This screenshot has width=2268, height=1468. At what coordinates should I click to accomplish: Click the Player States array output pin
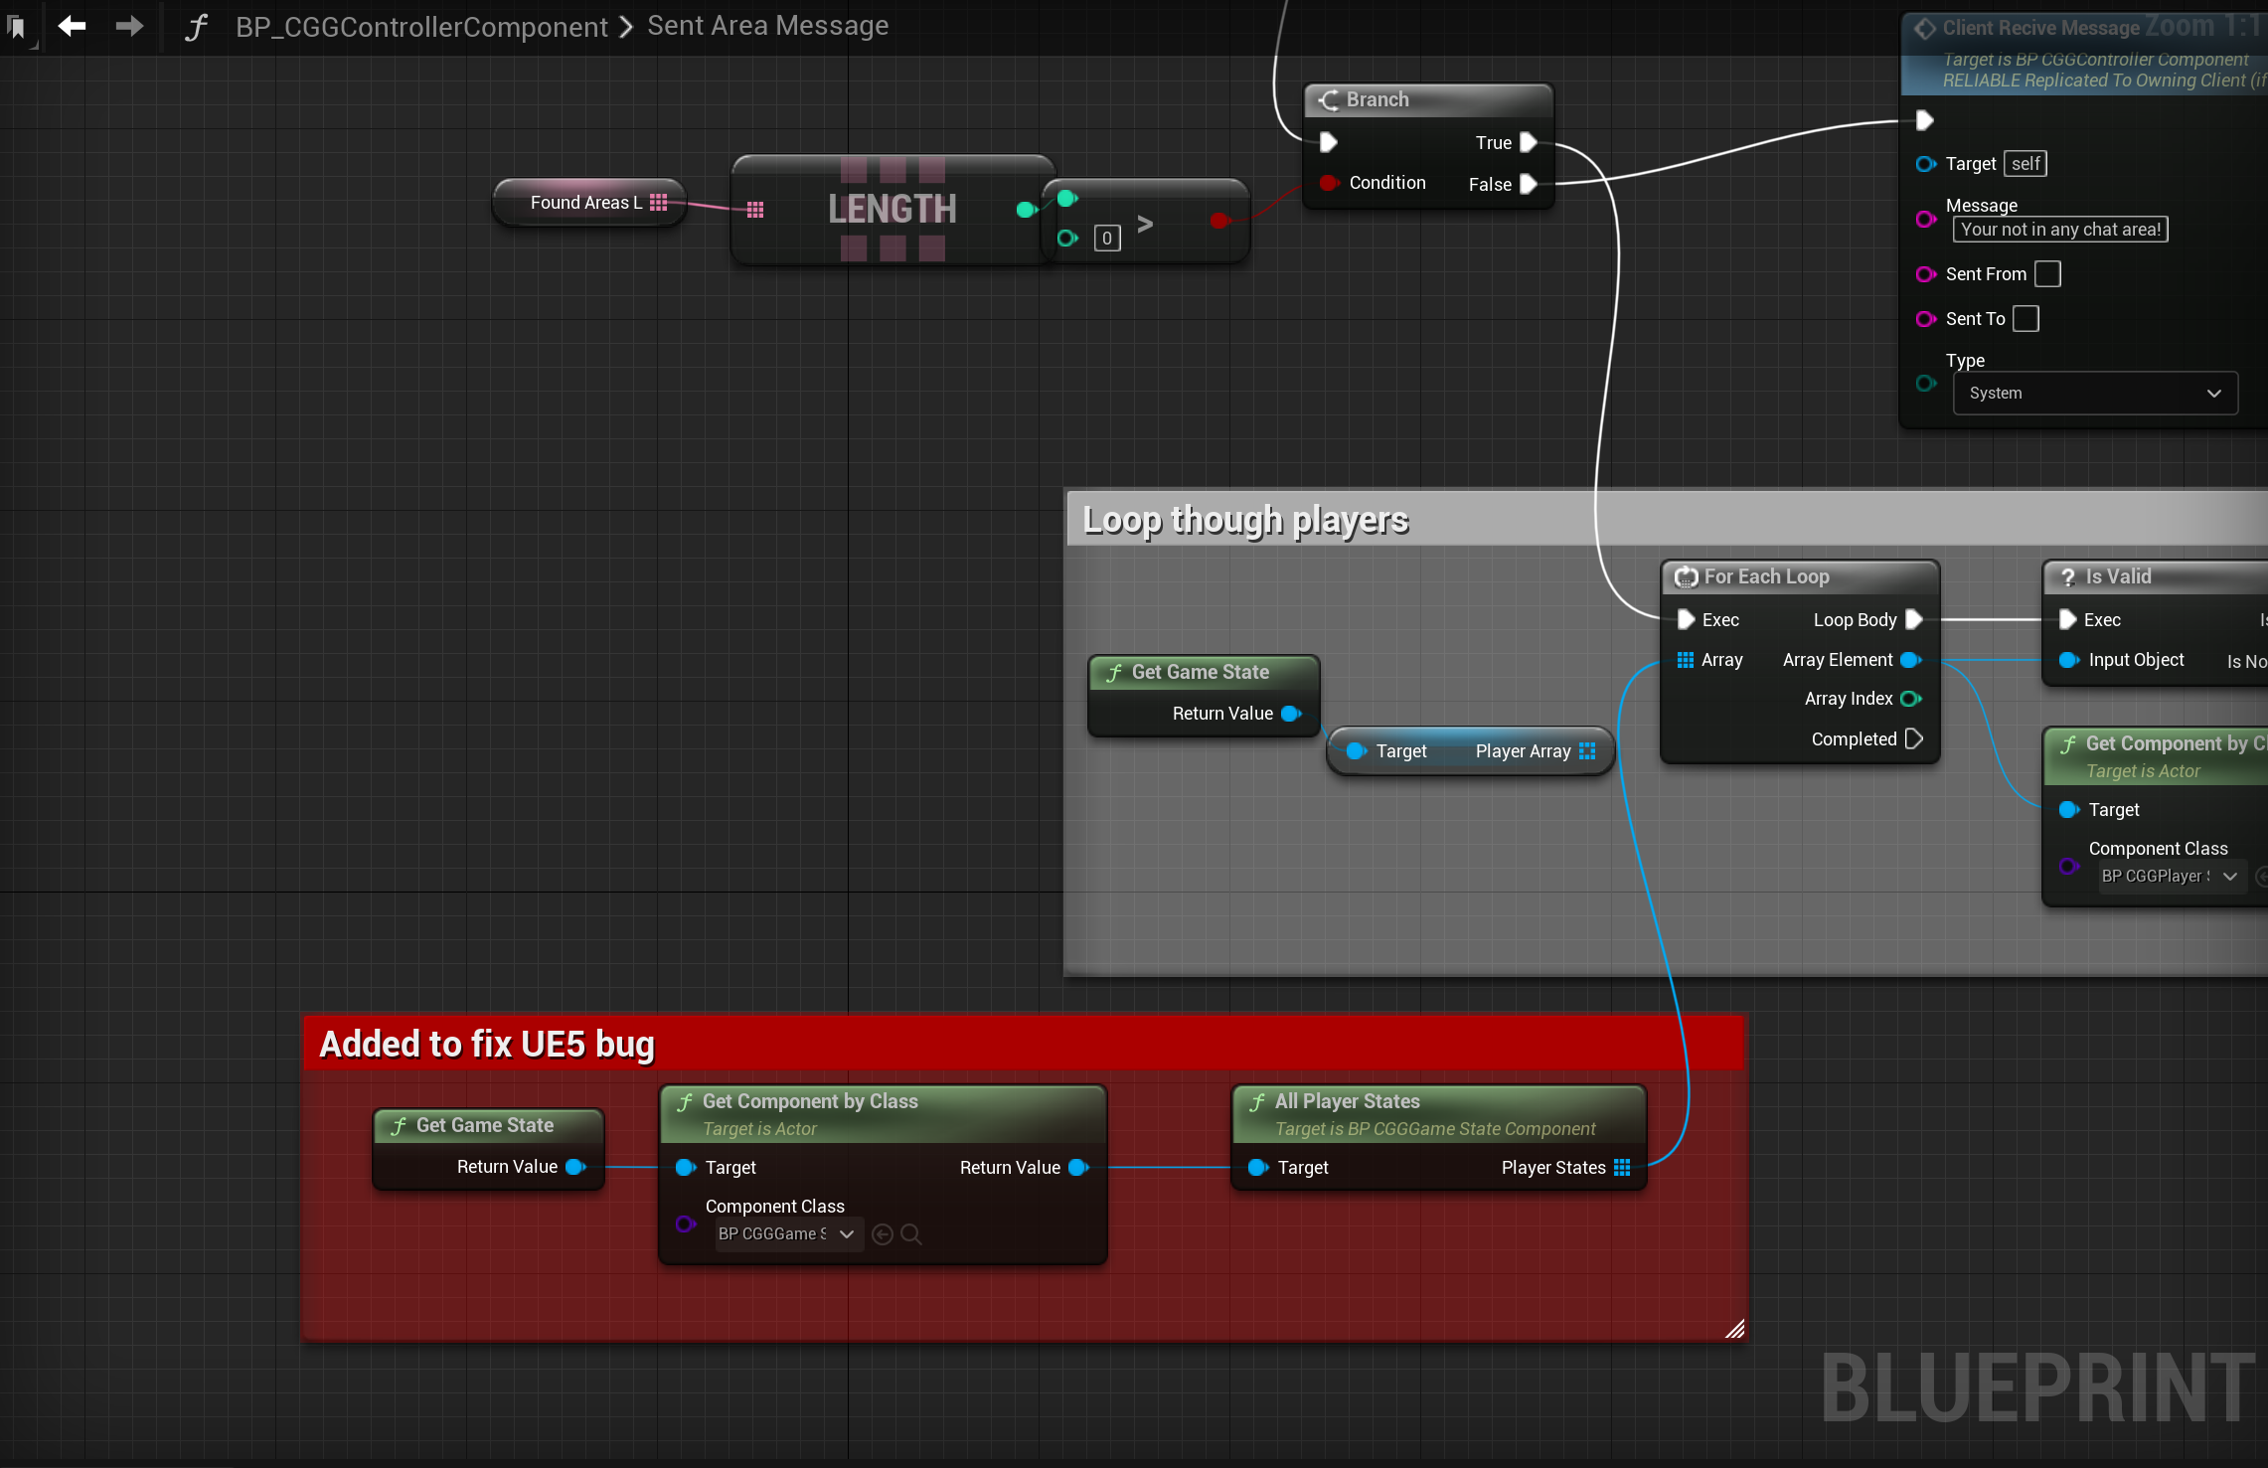click(1622, 1168)
